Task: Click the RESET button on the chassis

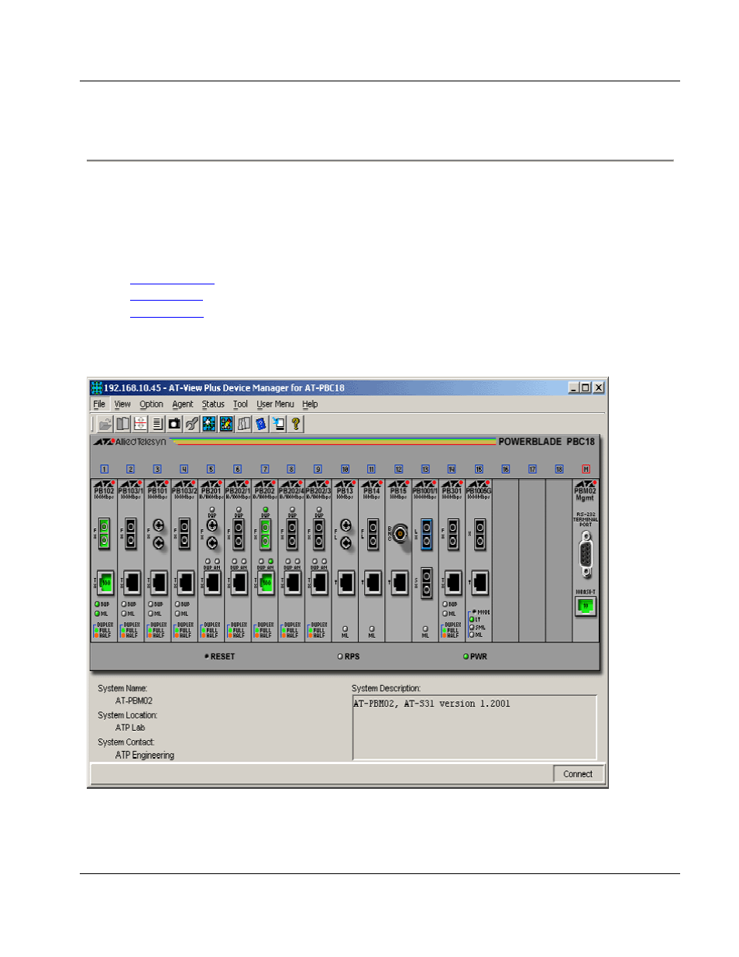Action: click(220, 656)
